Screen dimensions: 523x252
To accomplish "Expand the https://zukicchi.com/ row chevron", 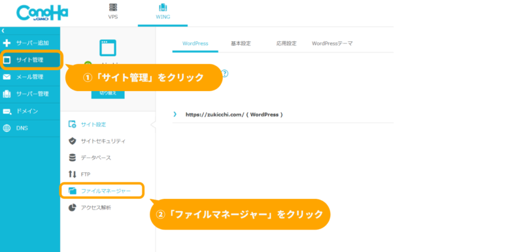I will (x=175, y=114).
